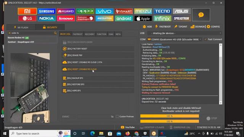Select the Meizu brand logo

click(x=143, y=11)
